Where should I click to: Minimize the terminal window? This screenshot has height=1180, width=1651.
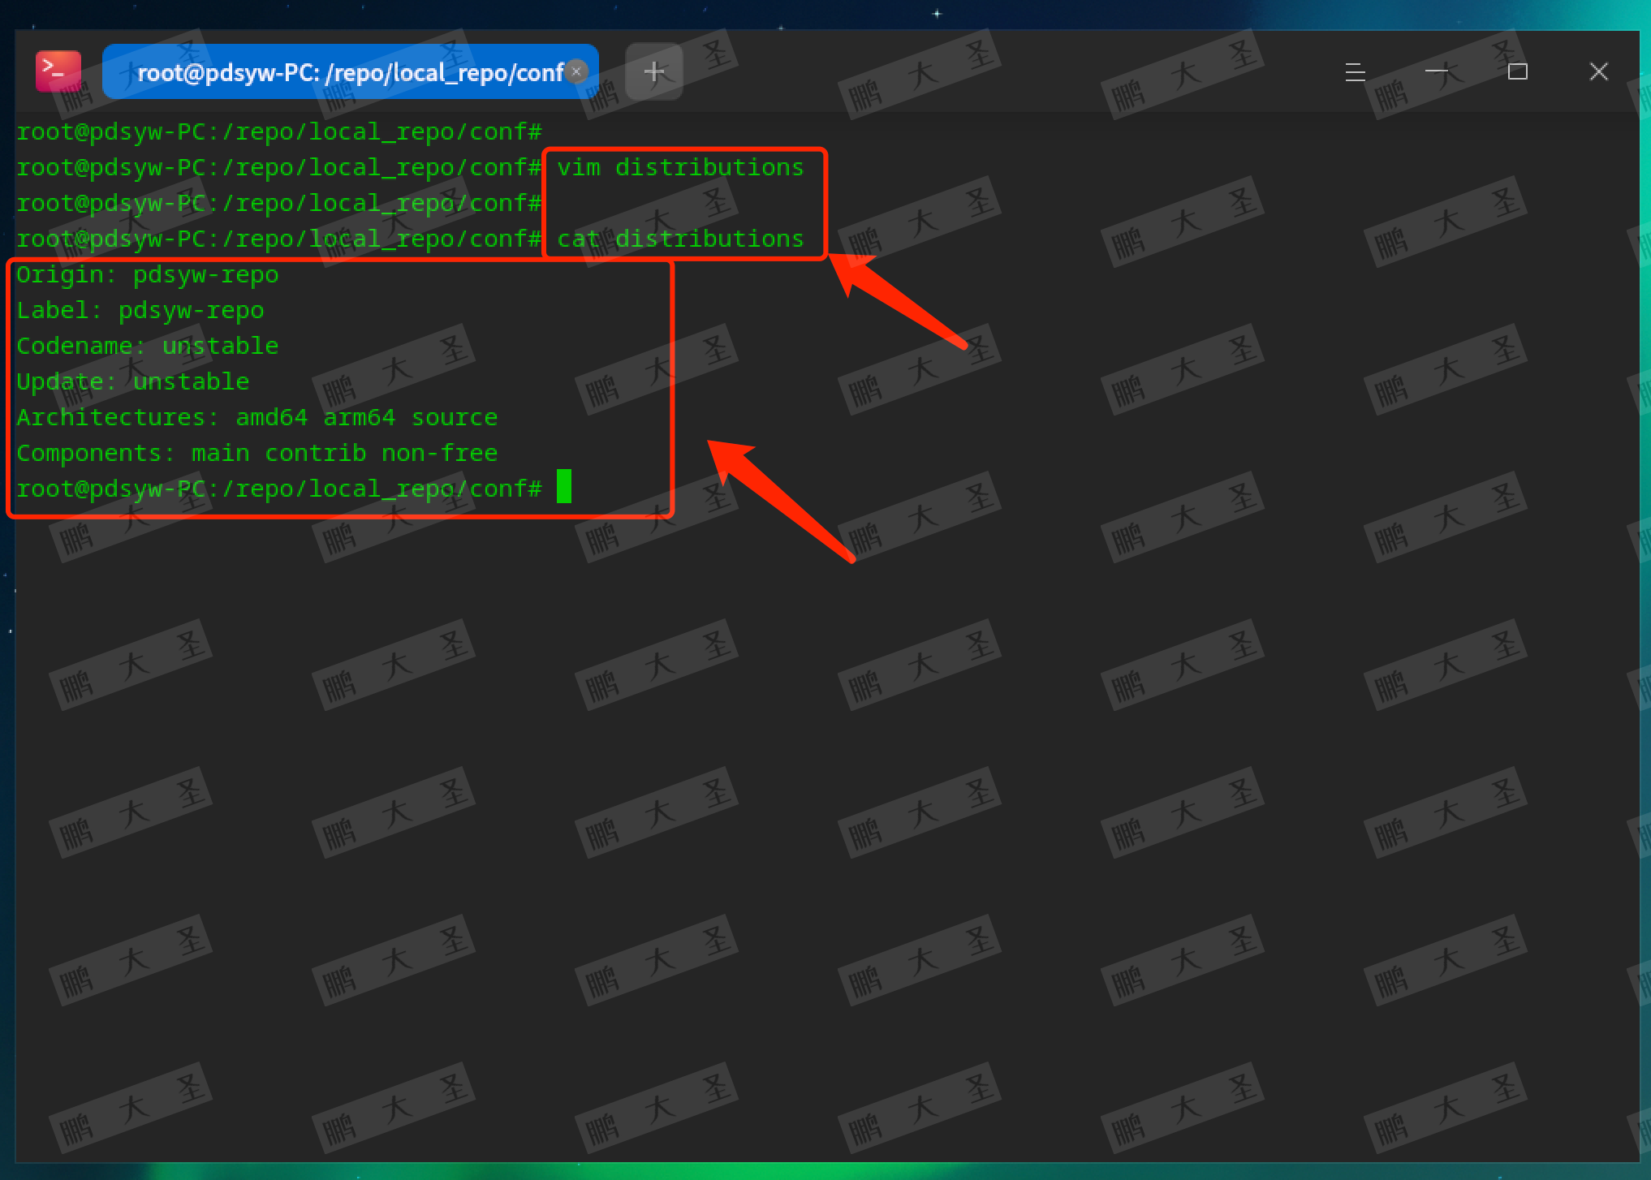[x=1436, y=71]
